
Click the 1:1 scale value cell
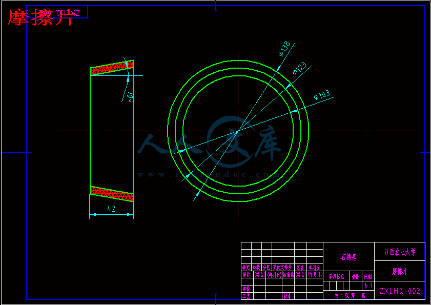click(x=367, y=285)
